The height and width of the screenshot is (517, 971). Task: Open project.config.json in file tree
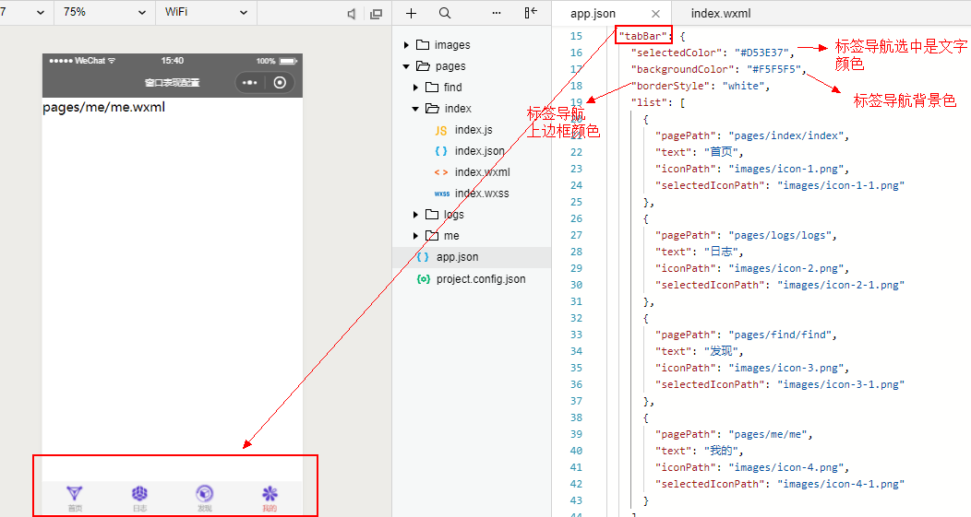pyautogui.click(x=481, y=279)
